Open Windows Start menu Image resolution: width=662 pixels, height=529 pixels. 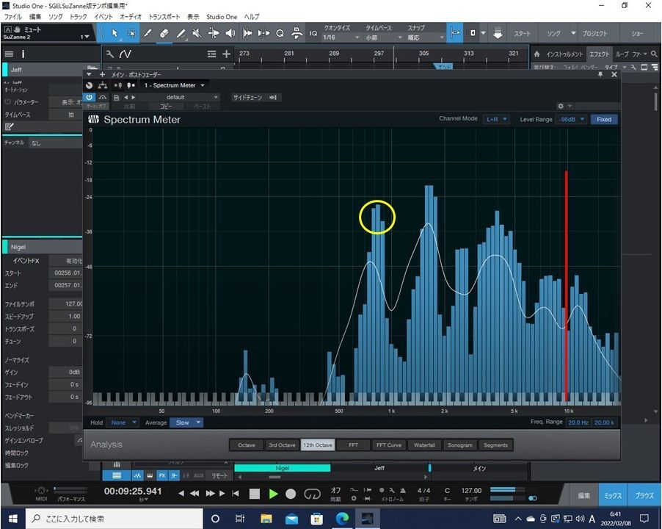pyautogui.click(x=12, y=519)
